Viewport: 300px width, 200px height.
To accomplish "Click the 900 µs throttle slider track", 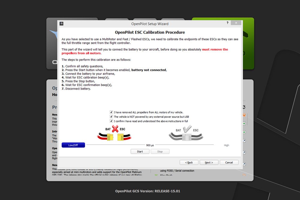I will click(150, 145).
